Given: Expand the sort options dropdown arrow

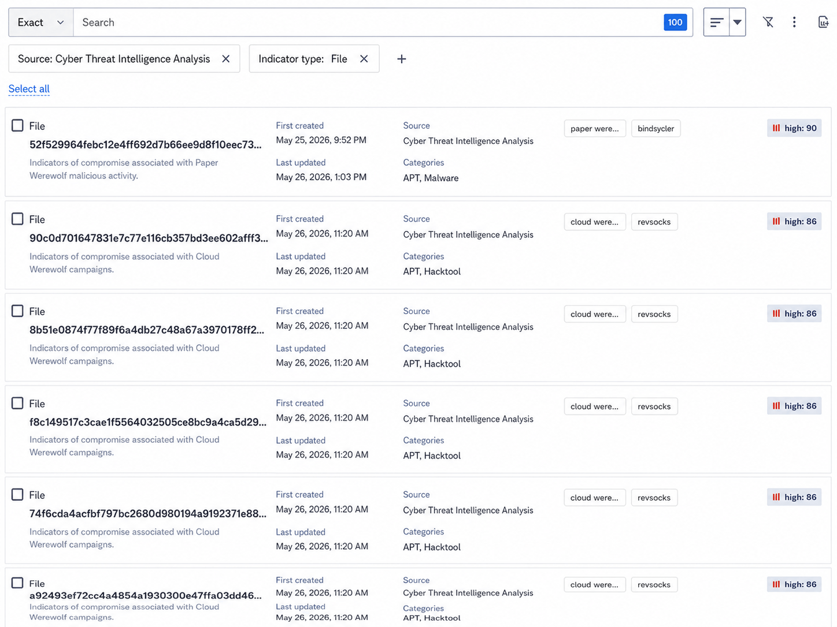Looking at the screenshot, I should tap(738, 23).
